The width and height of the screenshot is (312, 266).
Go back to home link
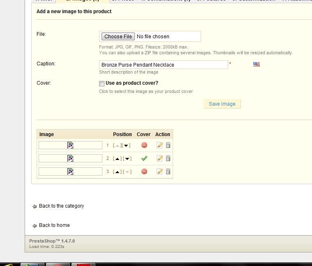54,225
